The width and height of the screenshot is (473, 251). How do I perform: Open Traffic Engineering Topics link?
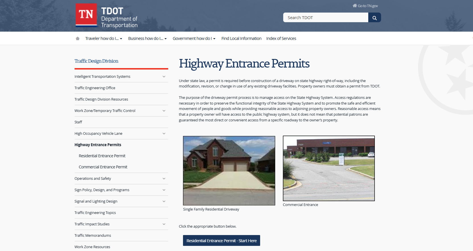pyautogui.click(x=95, y=213)
